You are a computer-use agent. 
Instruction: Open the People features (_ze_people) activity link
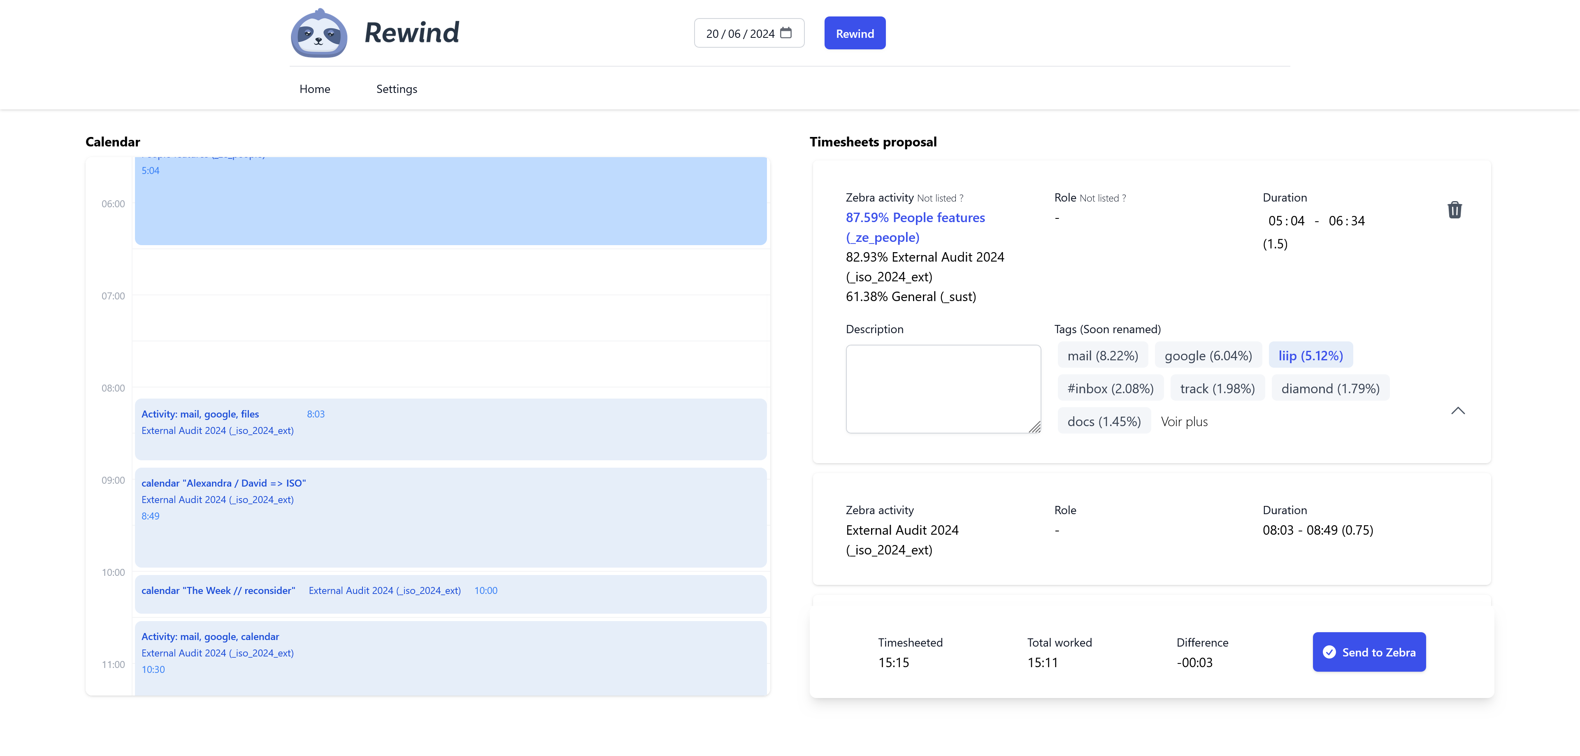click(915, 227)
